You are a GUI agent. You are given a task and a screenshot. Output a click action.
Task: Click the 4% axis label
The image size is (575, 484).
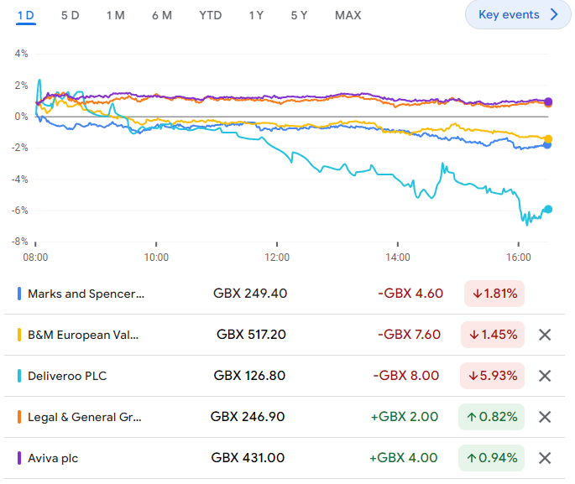point(21,54)
